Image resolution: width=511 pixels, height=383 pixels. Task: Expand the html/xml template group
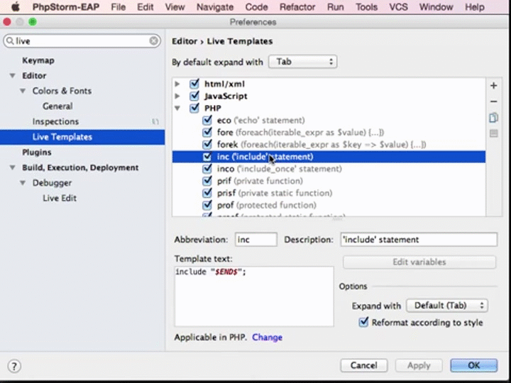(x=177, y=84)
